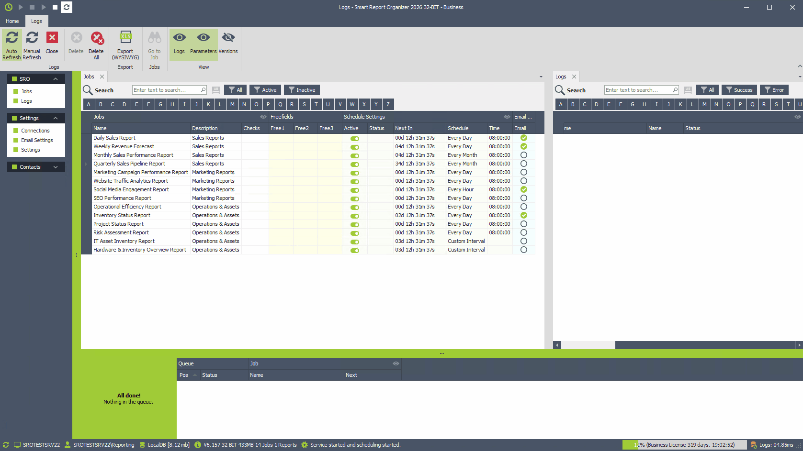Click match-case icon beside Logs search box
Viewport: 803px width, 451px height.
[688, 90]
